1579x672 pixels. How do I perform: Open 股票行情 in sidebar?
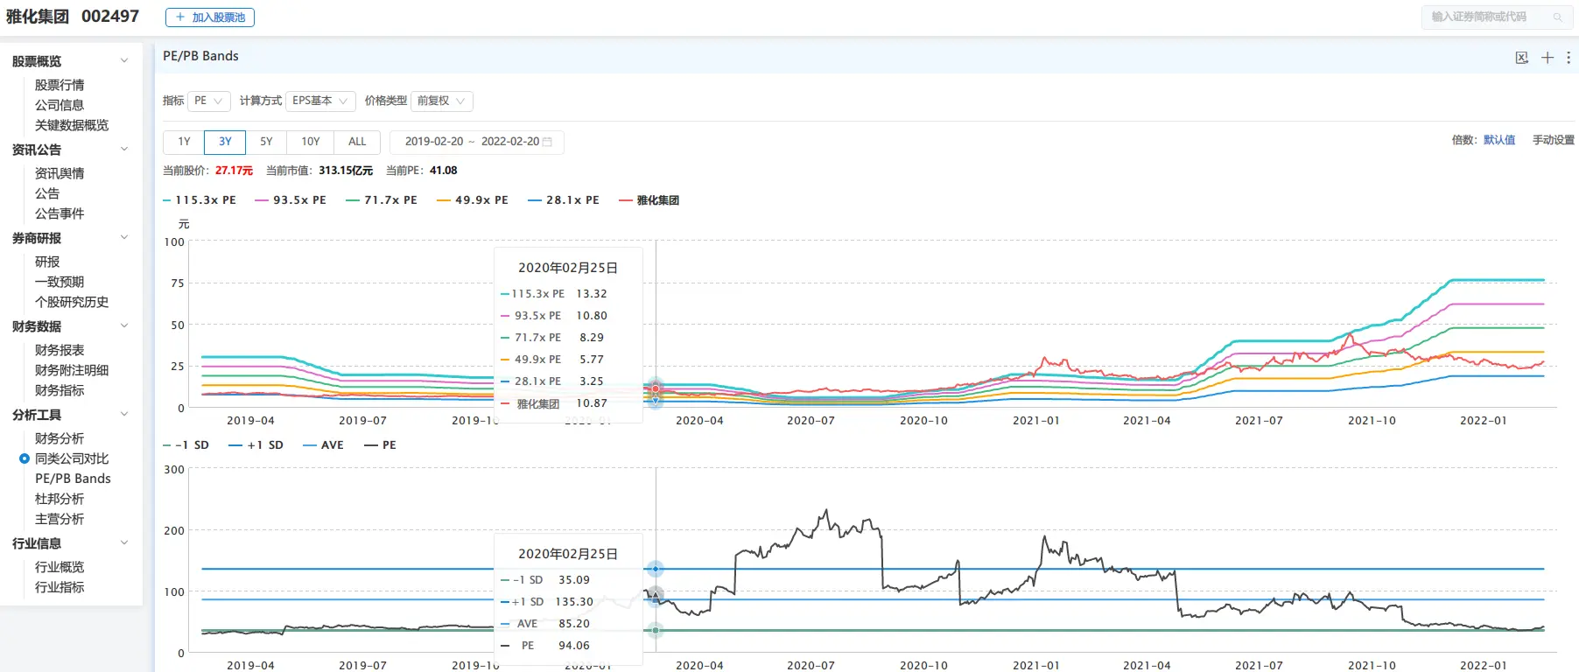(x=60, y=85)
